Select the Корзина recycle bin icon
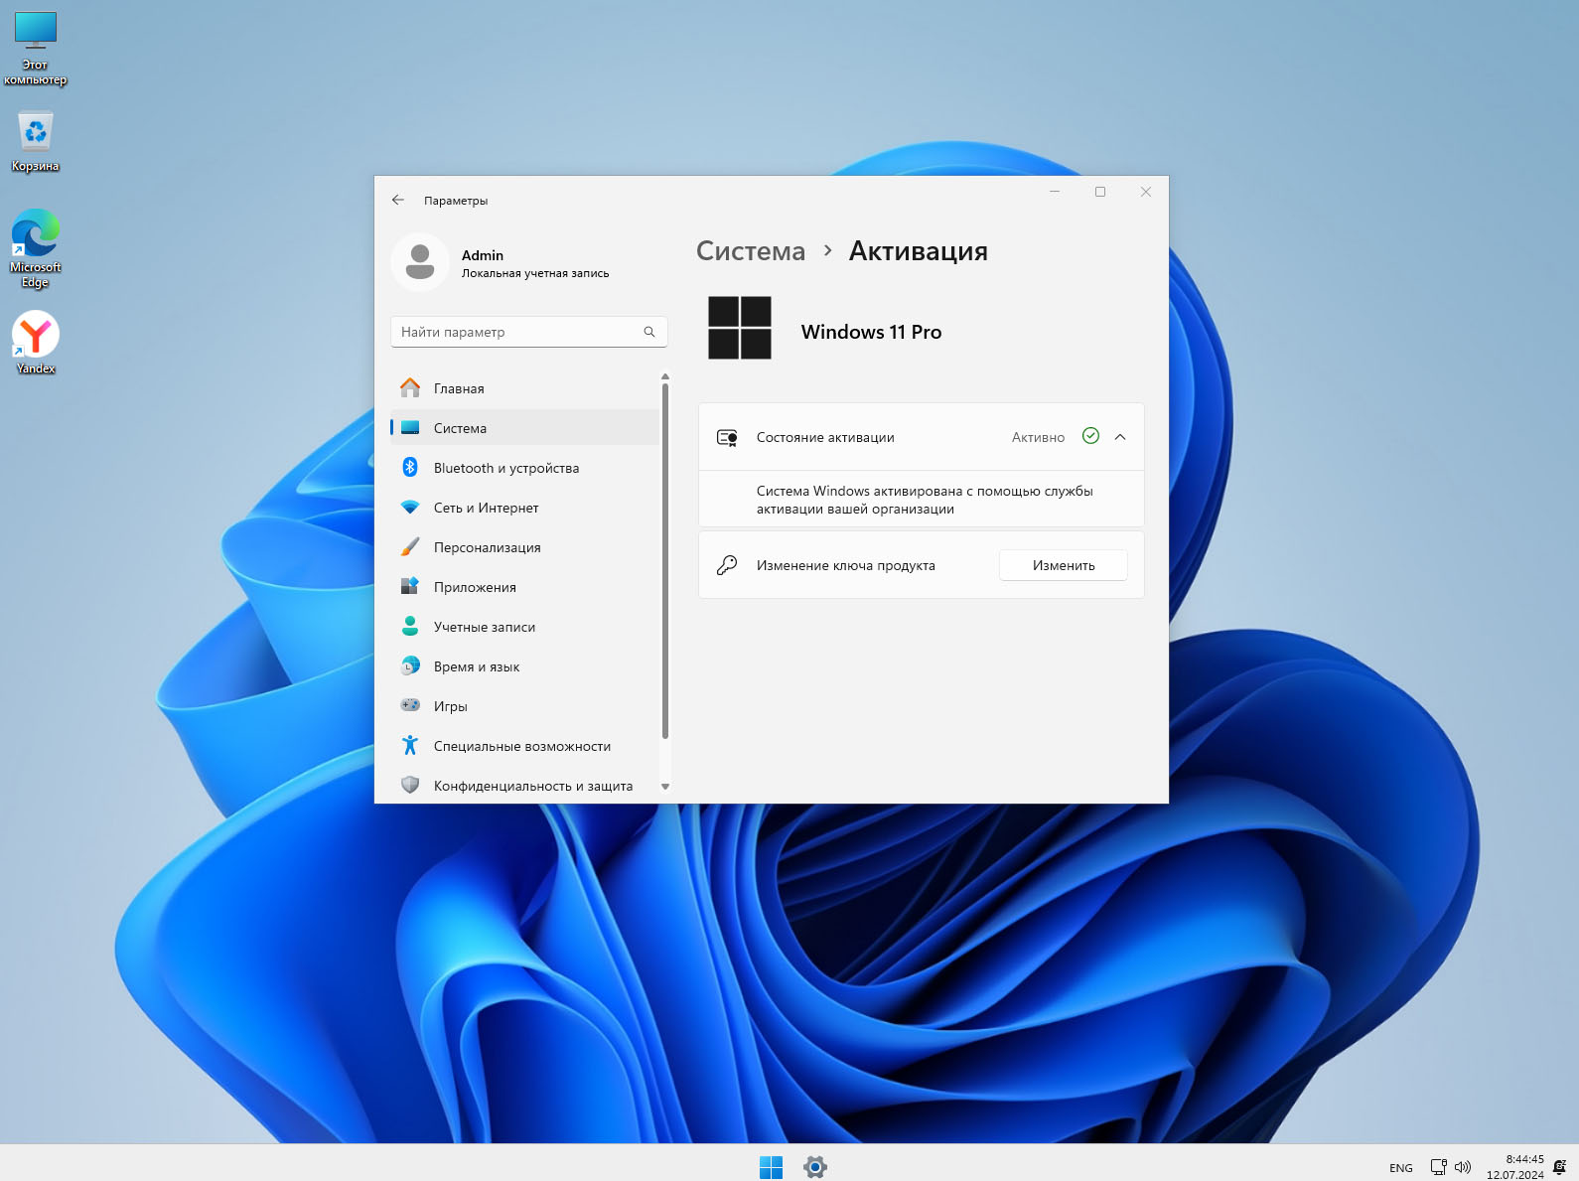Viewport: 1579px width, 1181px height. click(36, 141)
